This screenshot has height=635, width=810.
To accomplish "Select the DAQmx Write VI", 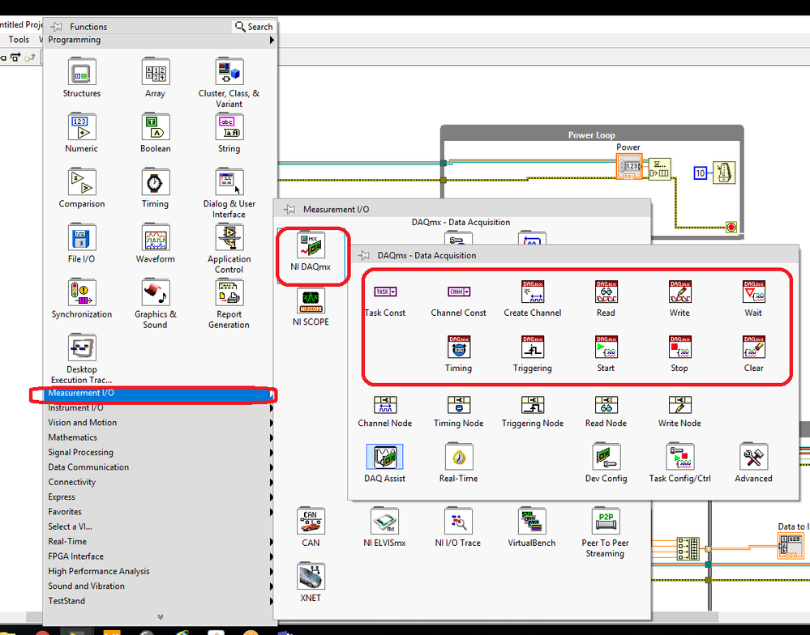I will coord(679,292).
